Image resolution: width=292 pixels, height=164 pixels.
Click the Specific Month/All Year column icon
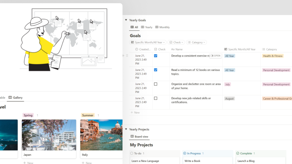226,49
